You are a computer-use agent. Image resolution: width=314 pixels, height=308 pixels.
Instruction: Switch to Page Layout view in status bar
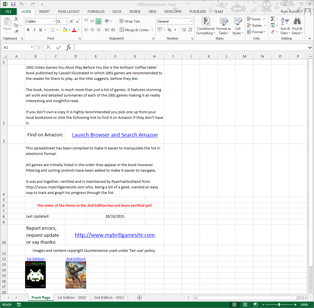tap(245, 305)
